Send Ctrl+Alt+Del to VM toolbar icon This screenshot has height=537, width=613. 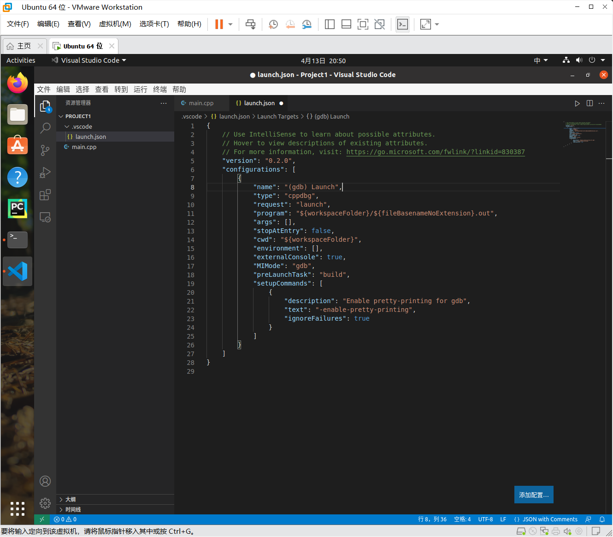coord(250,24)
